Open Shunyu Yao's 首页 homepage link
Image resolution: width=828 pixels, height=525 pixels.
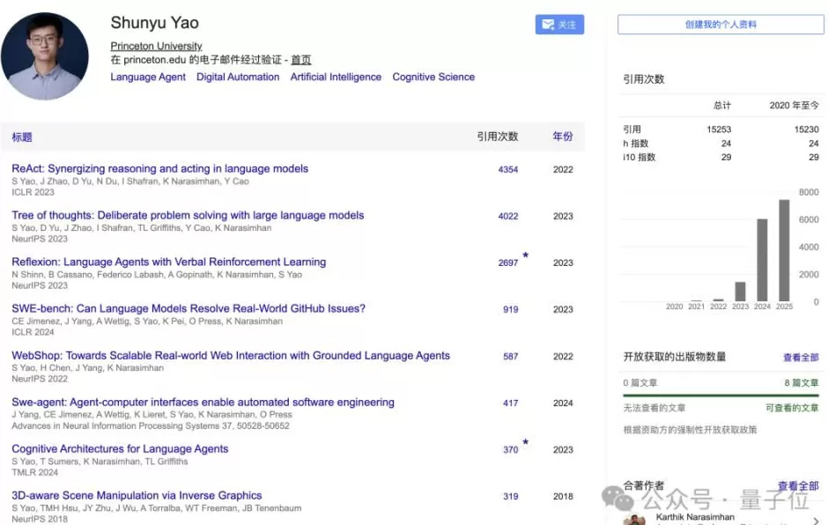pyautogui.click(x=299, y=59)
